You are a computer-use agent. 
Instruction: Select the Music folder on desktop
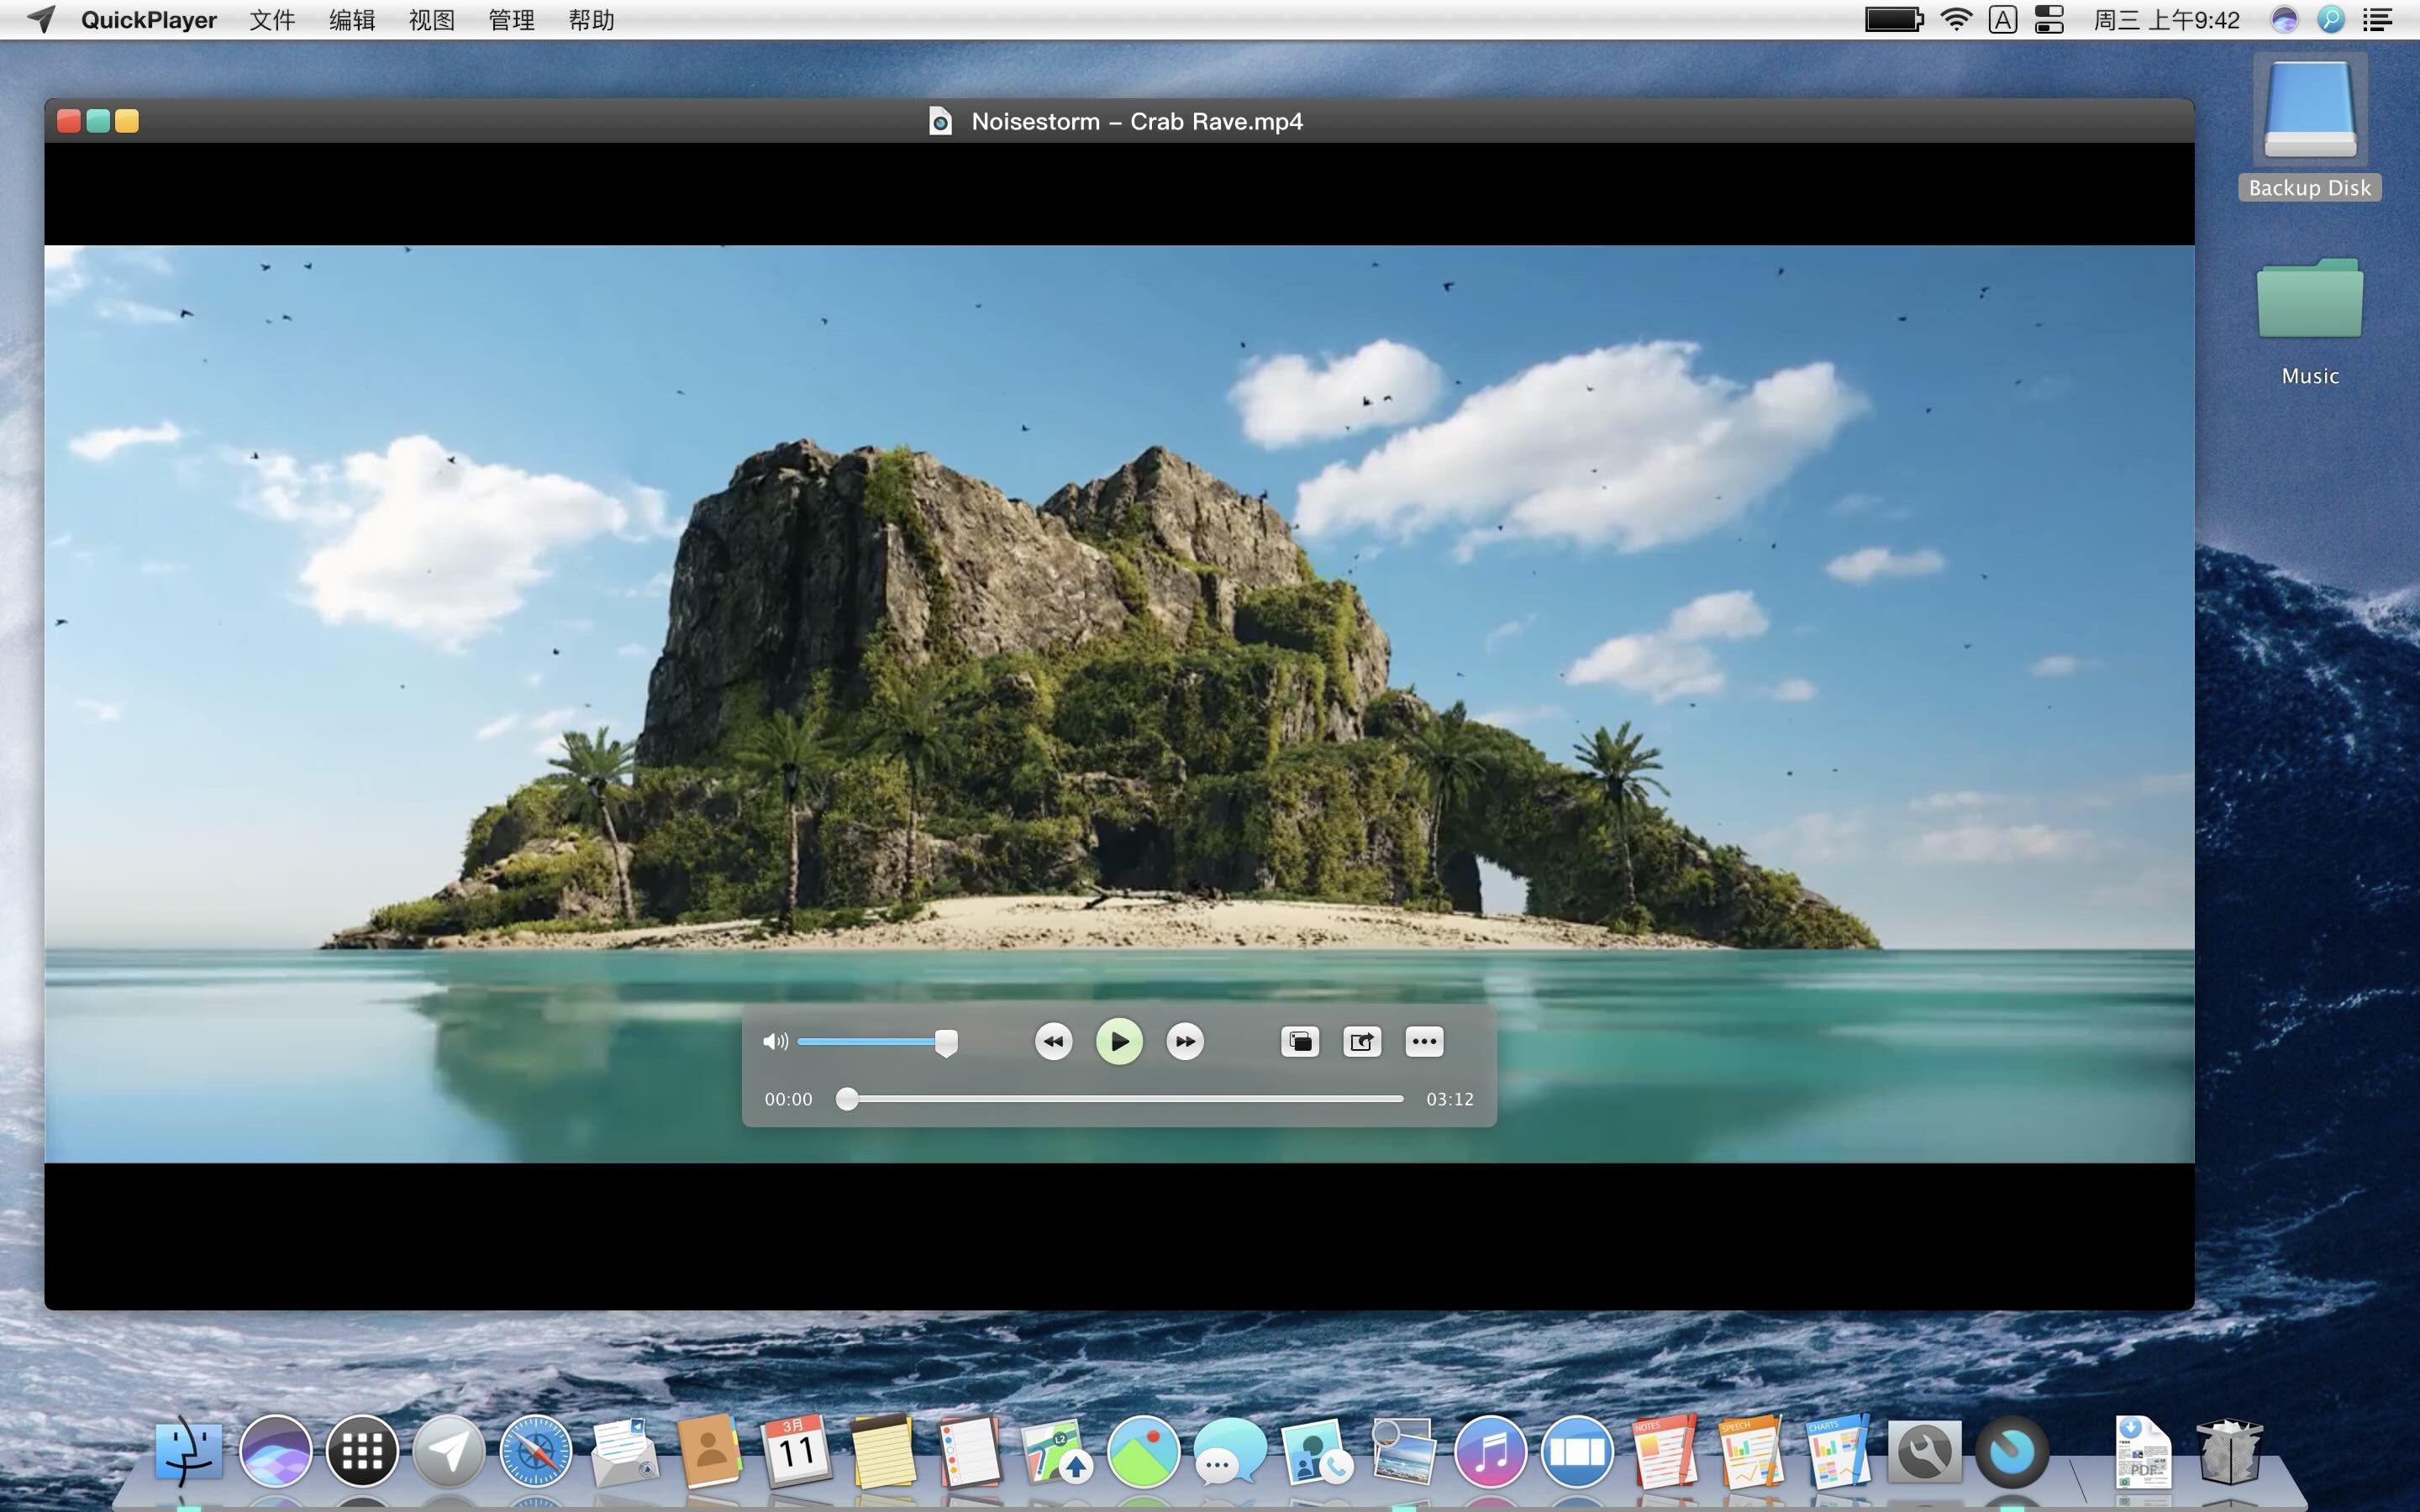pyautogui.click(x=2310, y=320)
